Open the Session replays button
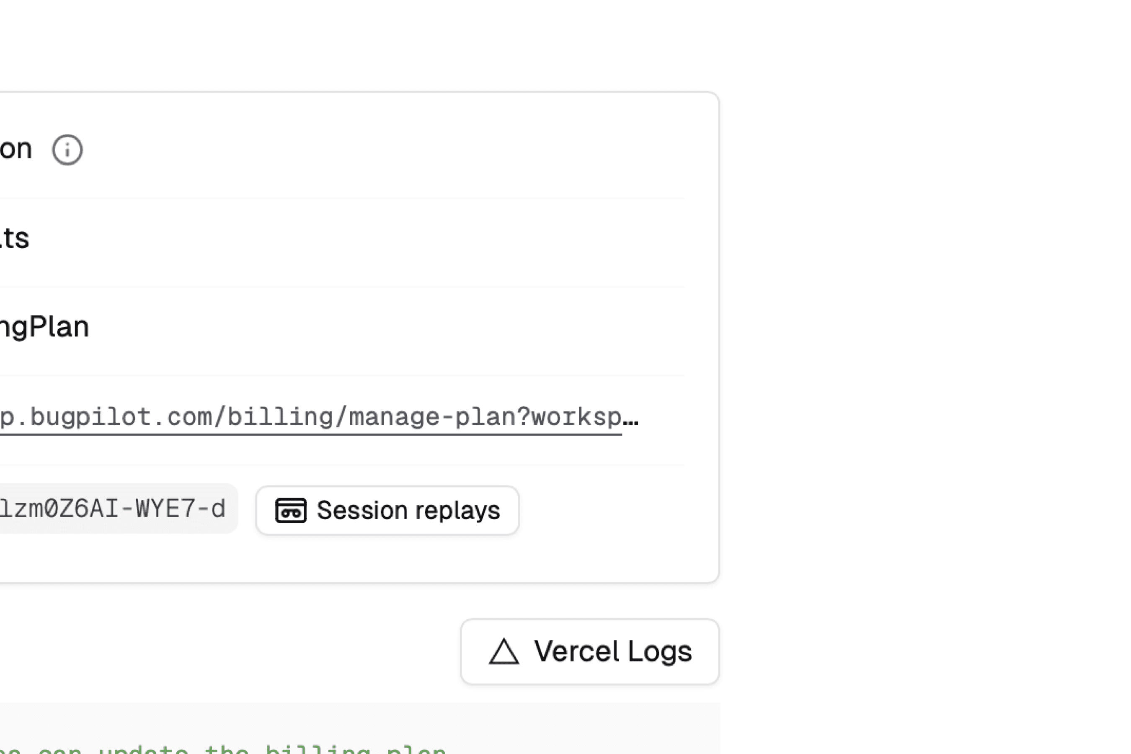This screenshot has height=754, width=1131. (387, 510)
